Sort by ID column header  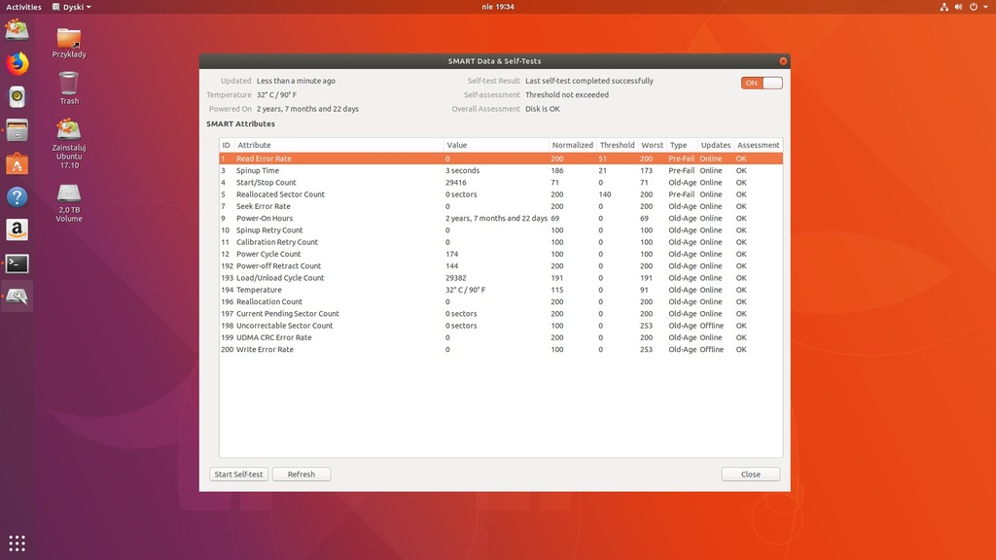point(227,146)
